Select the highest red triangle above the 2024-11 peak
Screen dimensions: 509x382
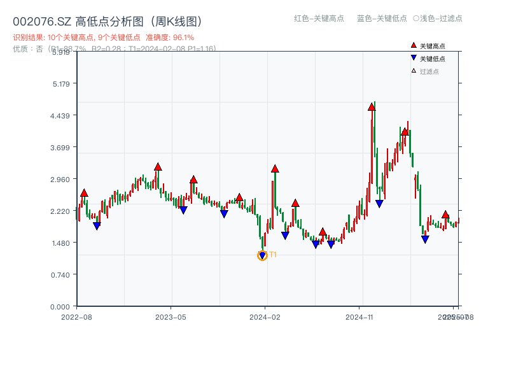[372, 107]
